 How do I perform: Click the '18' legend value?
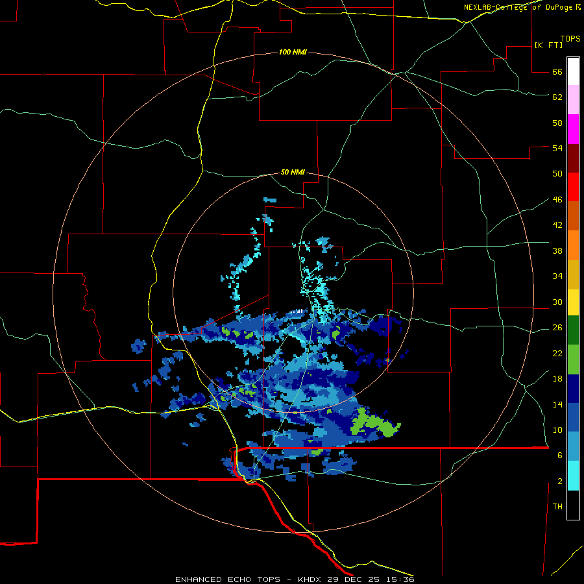click(557, 379)
